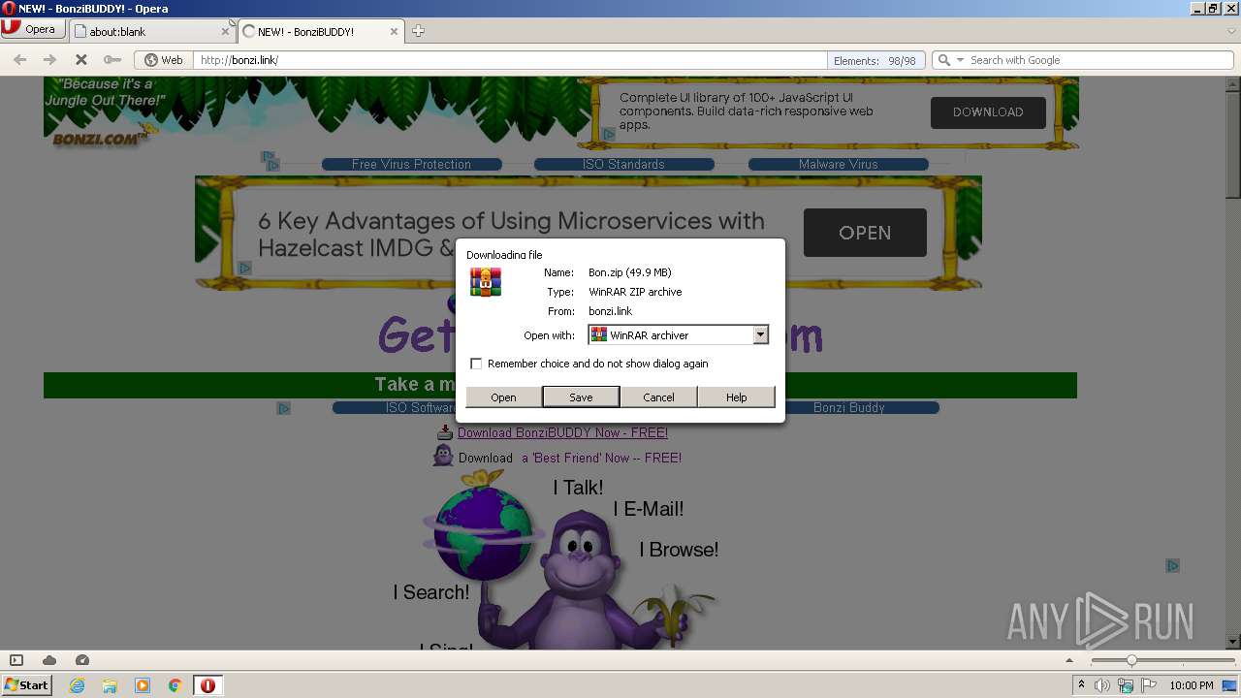The width and height of the screenshot is (1241, 698).
Task: Go back with the Back arrow
Action: 19,60
